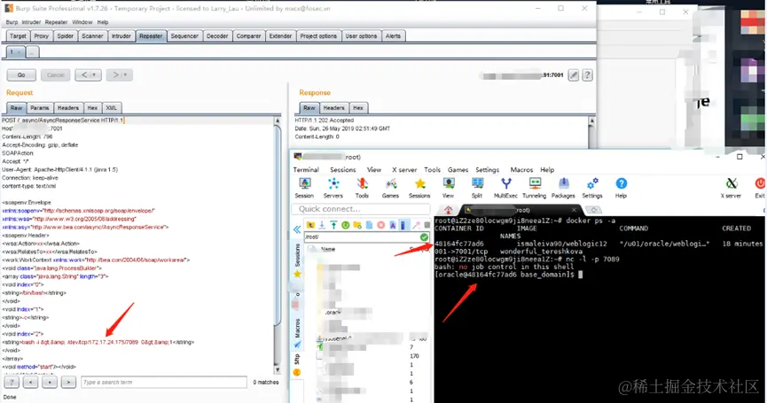The width and height of the screenshot is (767, 403).
Task: Open Repeater help question mark icon
Action: point(588,74)
